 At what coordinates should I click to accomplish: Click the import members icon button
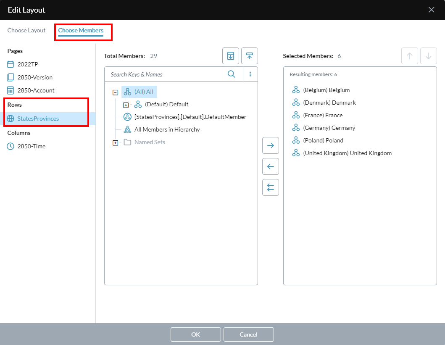231,56
